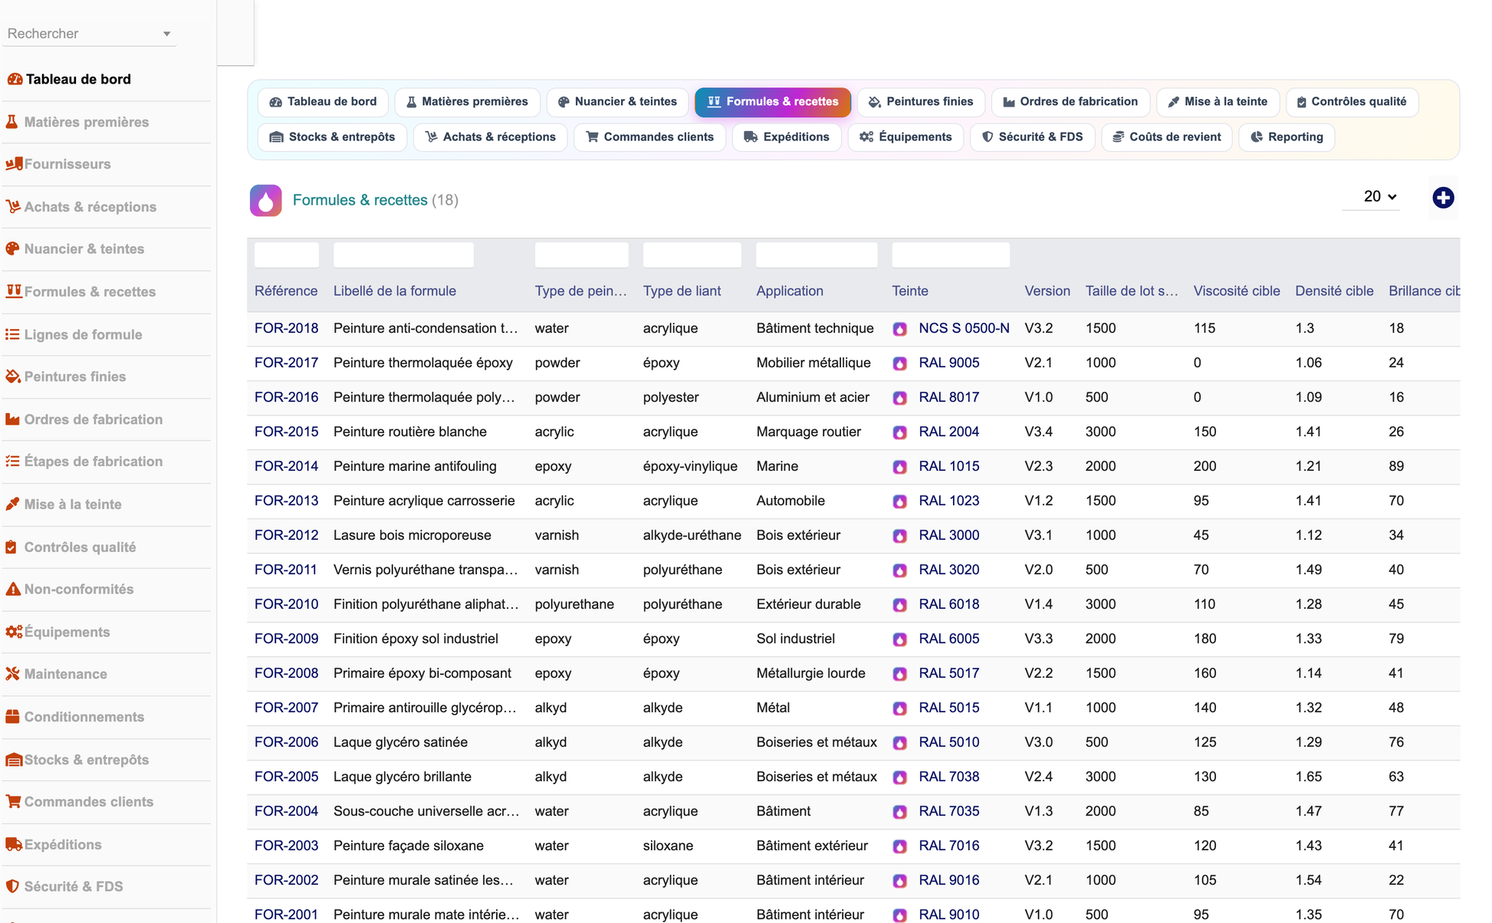The width and height of the screenshot is (1492, 923).
Task: Open the Rechercher dropdown in sidebar
Action: (89, 34)
